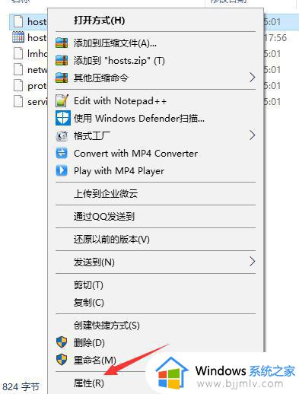Choose 还原以前的版本(V)
The image size is (299, 394).
[x=155, y=239]
